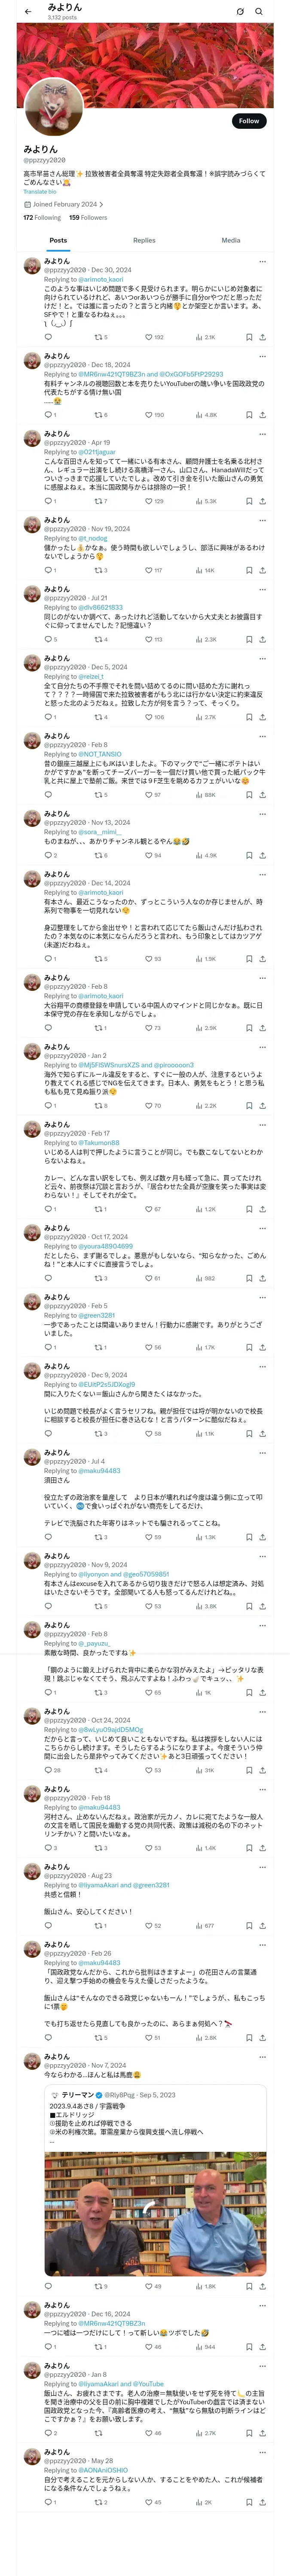
Task: Toggle Follow for みよりん
Action: tap(248, 121)
